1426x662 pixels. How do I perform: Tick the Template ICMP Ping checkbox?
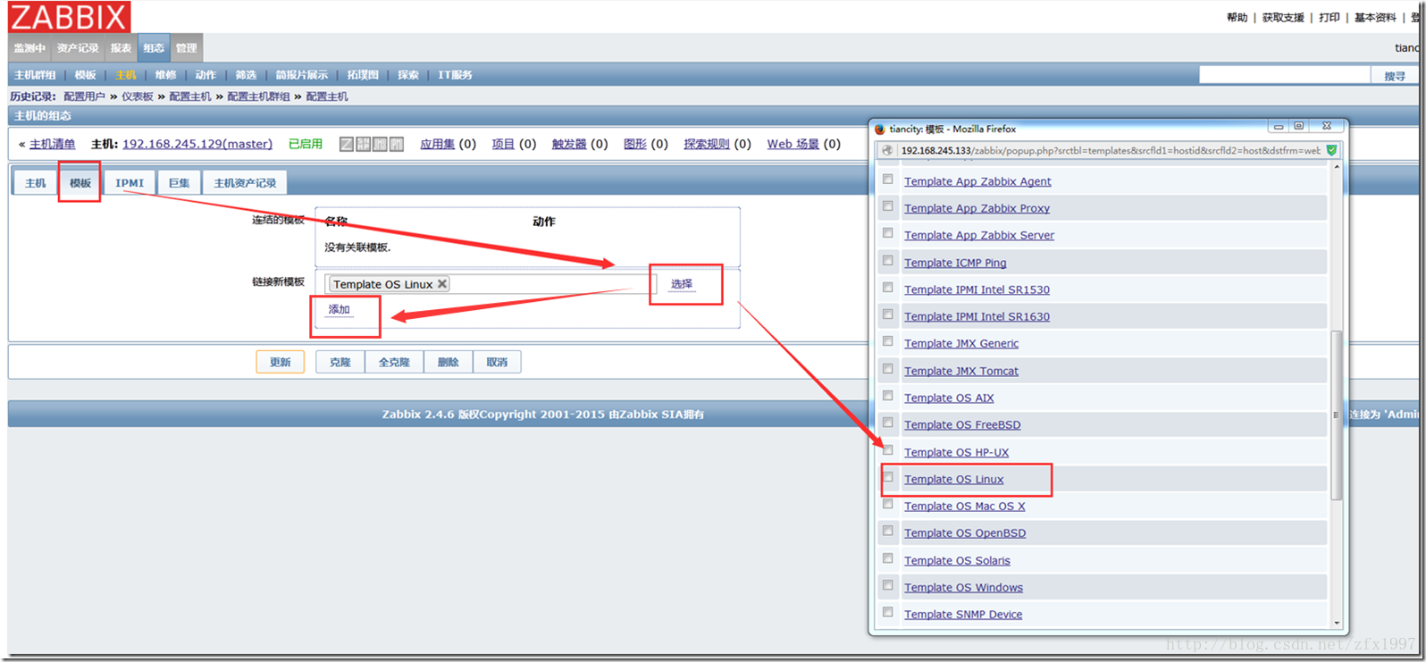(887, 261)
